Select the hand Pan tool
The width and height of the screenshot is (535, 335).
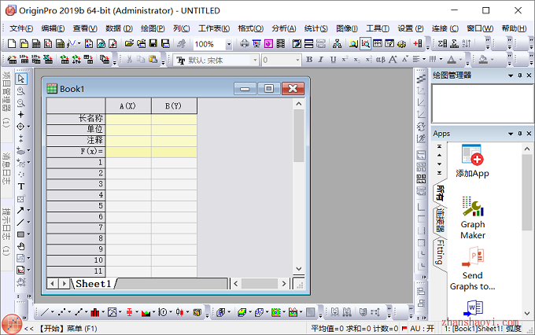(x=20, y=246)
